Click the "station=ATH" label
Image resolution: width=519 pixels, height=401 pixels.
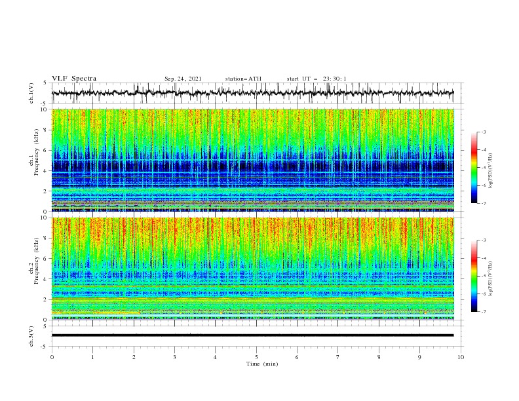[243, 79]
